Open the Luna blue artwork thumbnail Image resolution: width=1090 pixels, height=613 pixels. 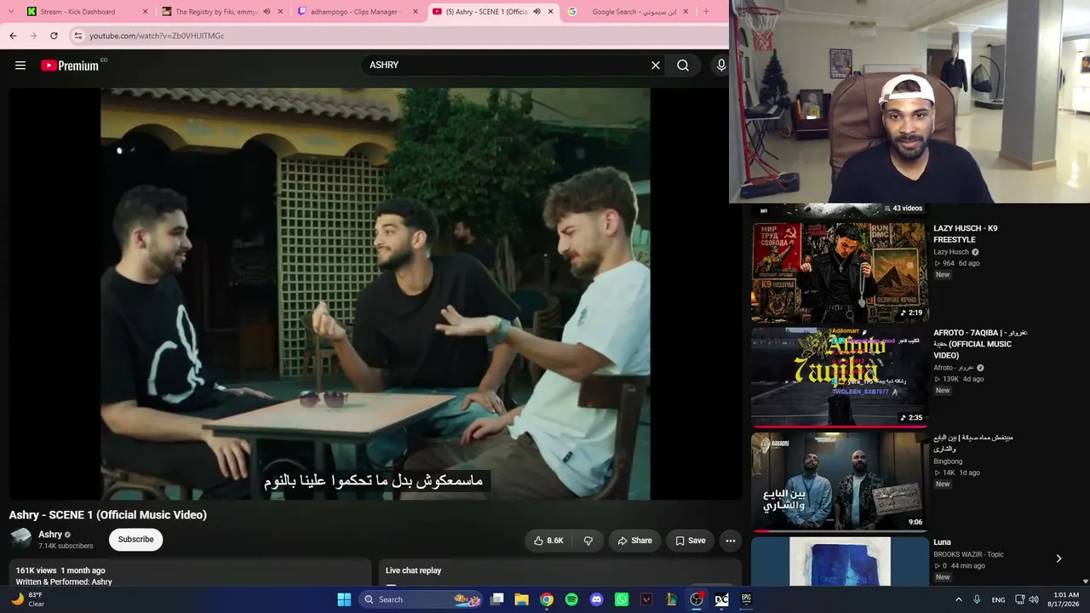coord(839,561)
